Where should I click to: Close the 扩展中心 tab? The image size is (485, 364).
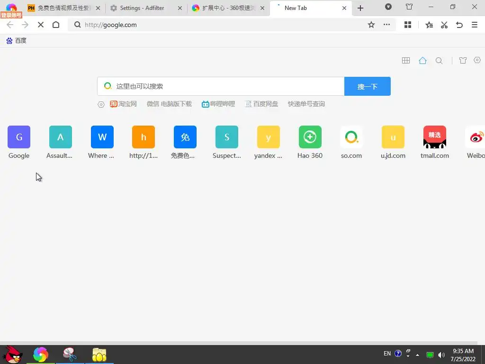coord(262,9)
